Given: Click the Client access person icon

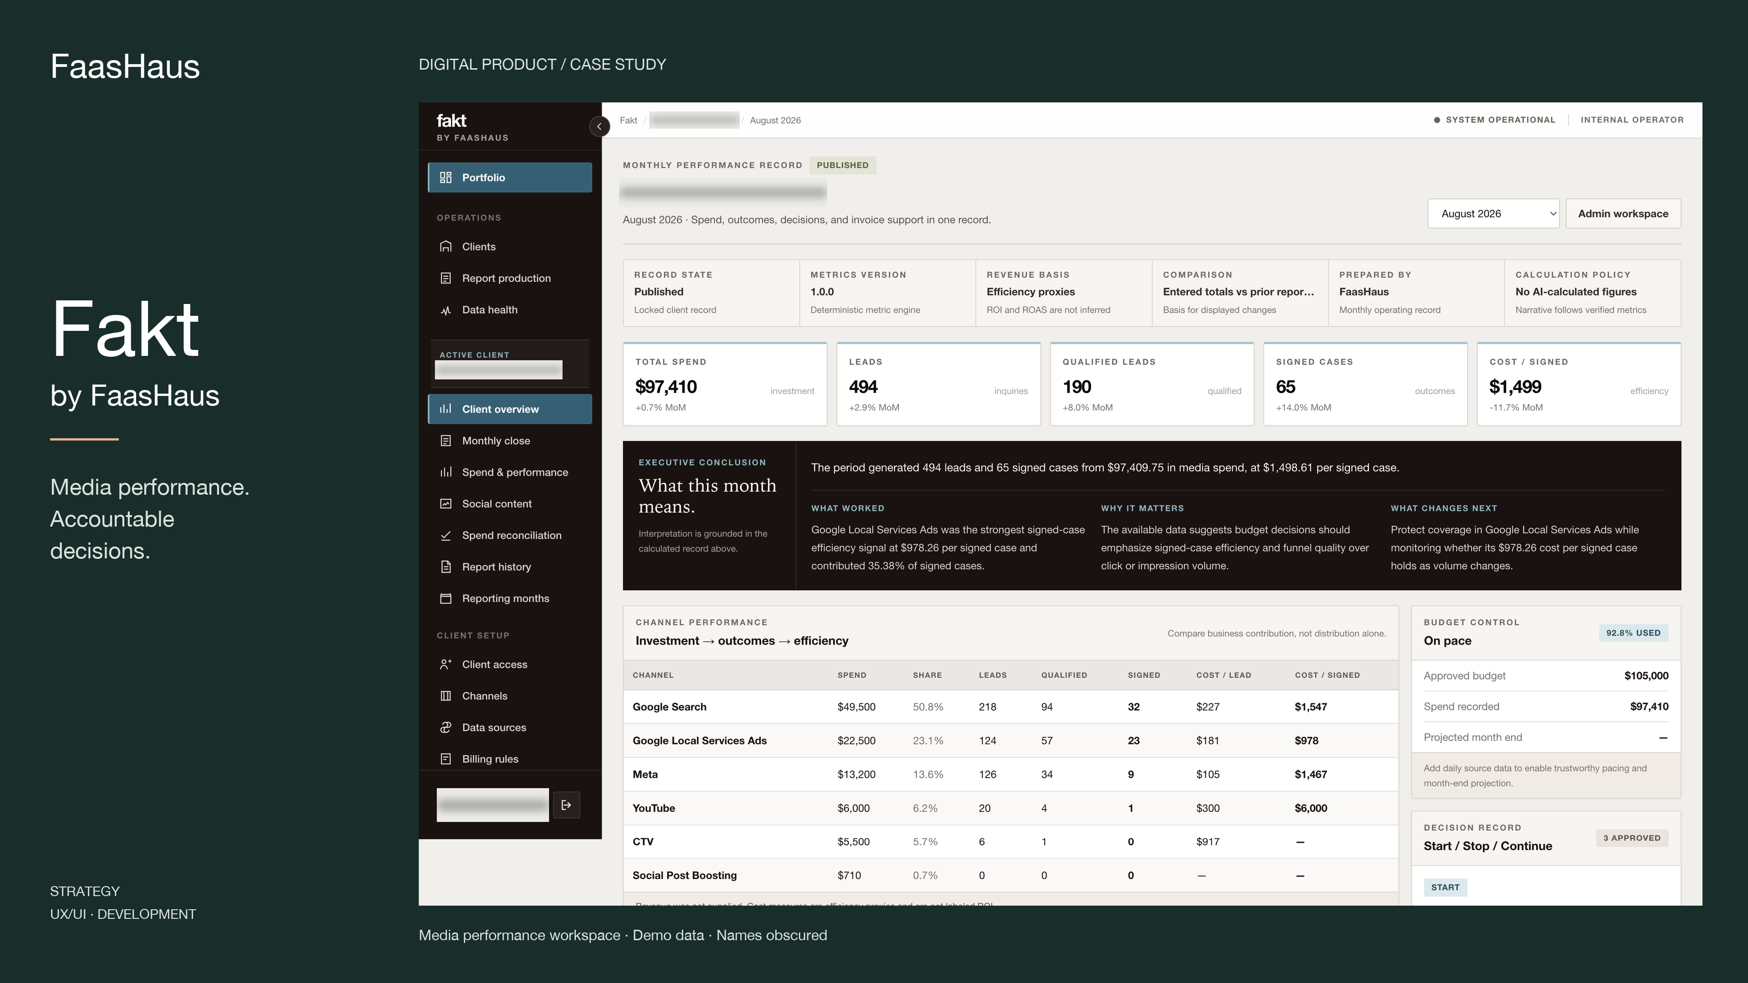Looking at the screenshot, I should (x=446, y=665).
